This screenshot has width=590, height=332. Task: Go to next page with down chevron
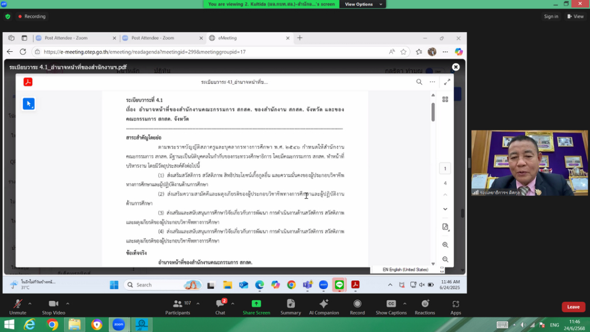pos(445,209)
